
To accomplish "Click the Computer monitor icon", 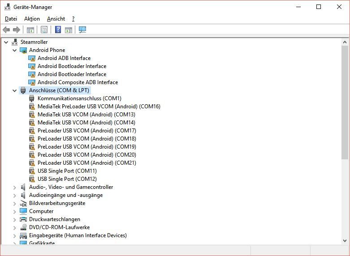I will click(23, 211).
